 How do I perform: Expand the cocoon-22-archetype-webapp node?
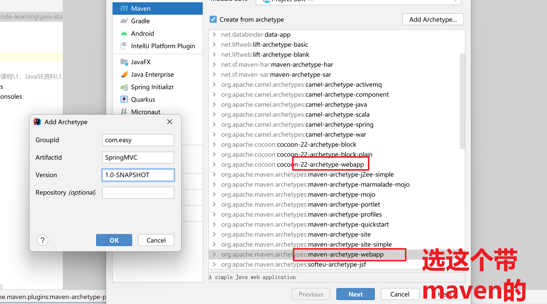pyautogui.click(x=214, y=164)
